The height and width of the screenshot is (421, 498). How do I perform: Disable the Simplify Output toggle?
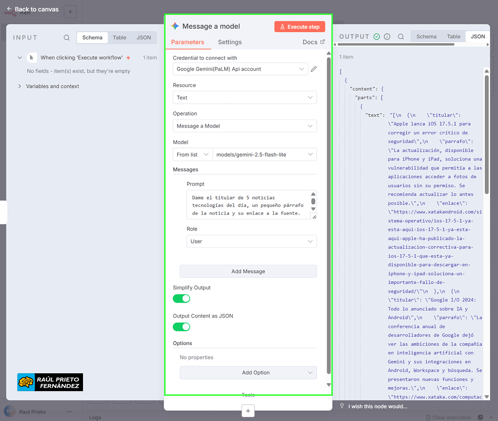pyautogui.click(x=181, y=298)
